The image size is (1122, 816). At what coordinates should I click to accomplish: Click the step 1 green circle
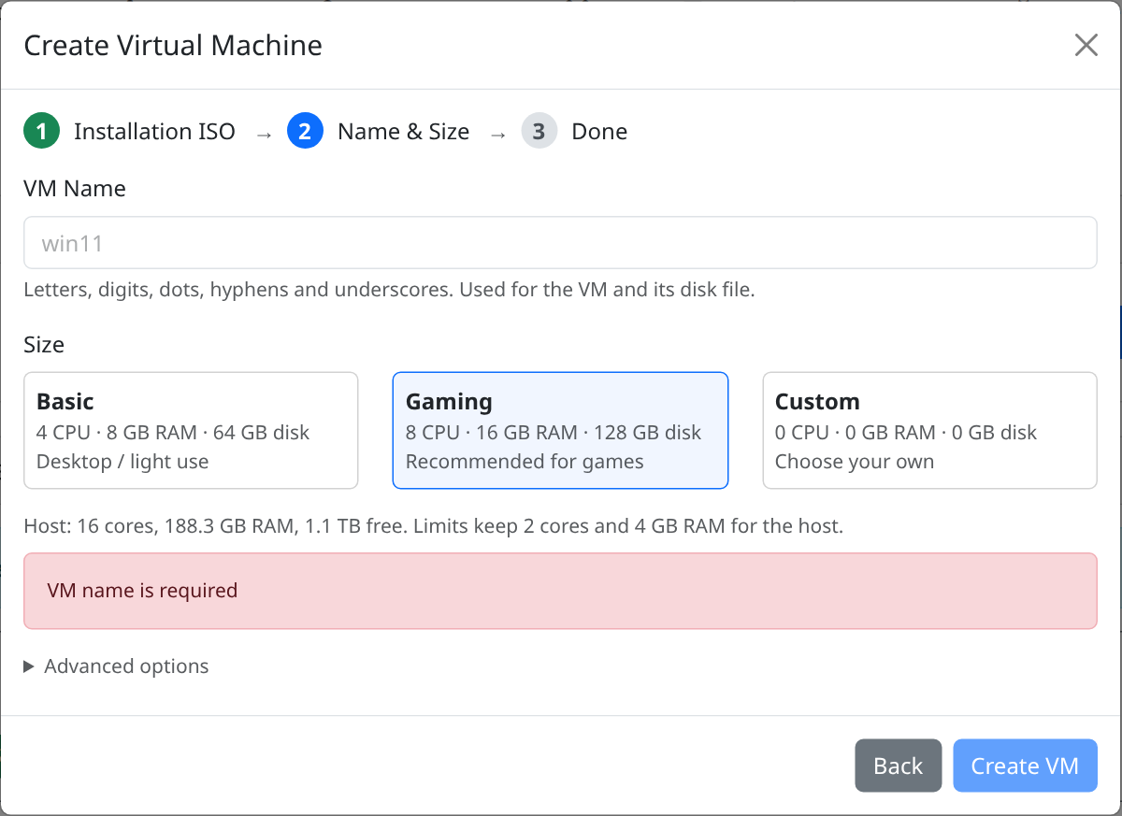pyautogui.click(x=41, y=132)
